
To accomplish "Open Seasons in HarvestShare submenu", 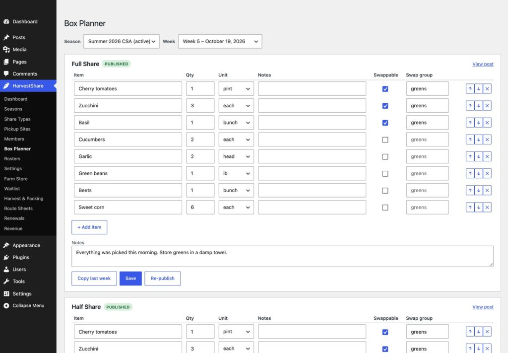I will (13, 109).
